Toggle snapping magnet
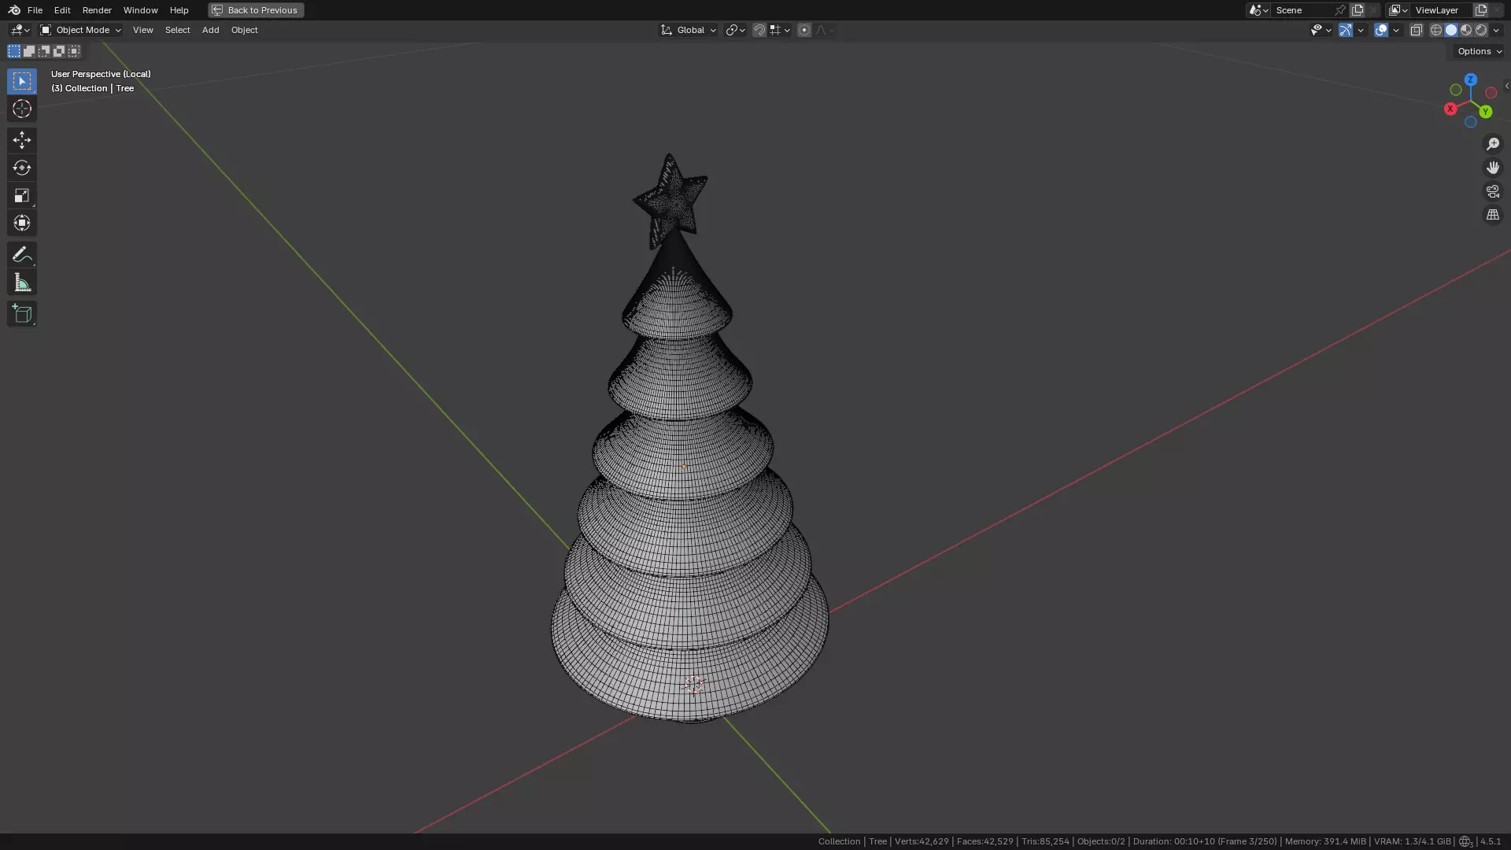Image resolution: width=1511 pixels, height=850 pixels. (x=759, y=30)
